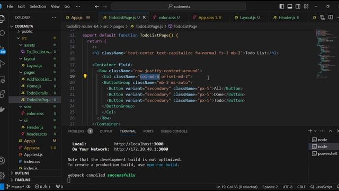Image resolution: width=339 pixels, height=191 pixels.
Task: Close the TodoListPage.js editor tab
Action: tap(144, 18)
